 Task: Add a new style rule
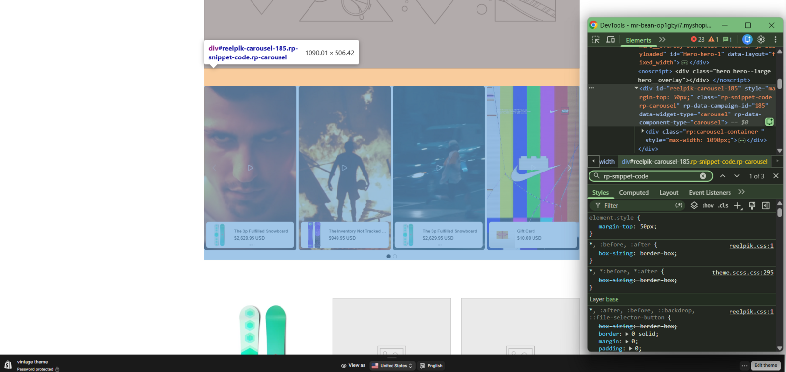click(738, 206)
